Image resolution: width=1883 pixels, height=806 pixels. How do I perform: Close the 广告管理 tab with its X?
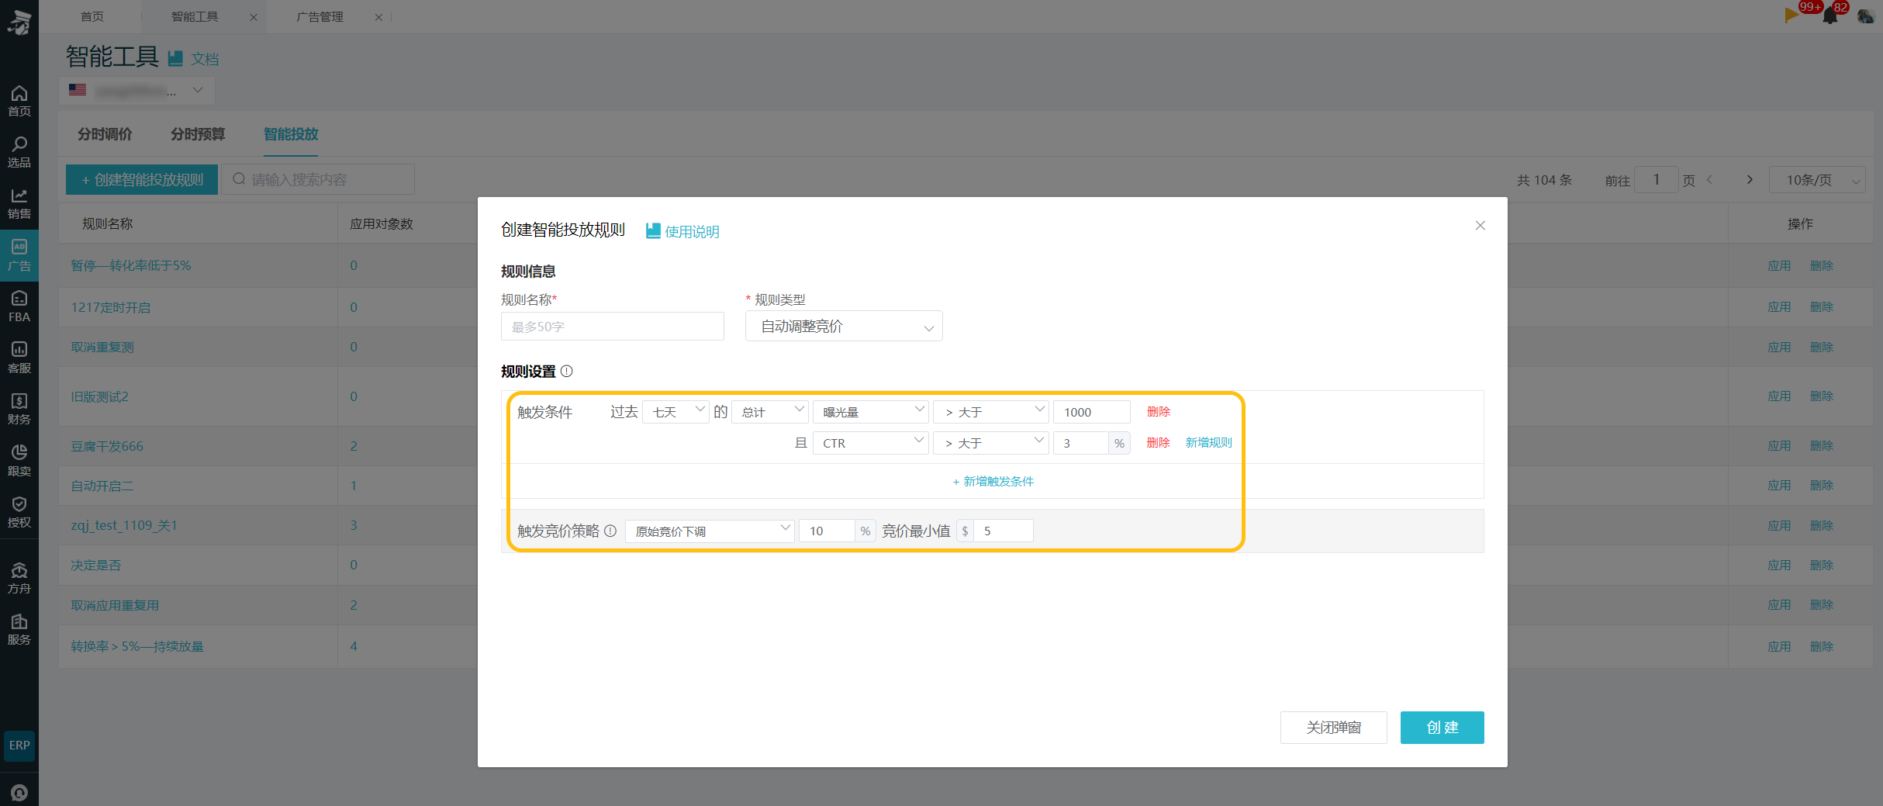[x=378, y=17]
